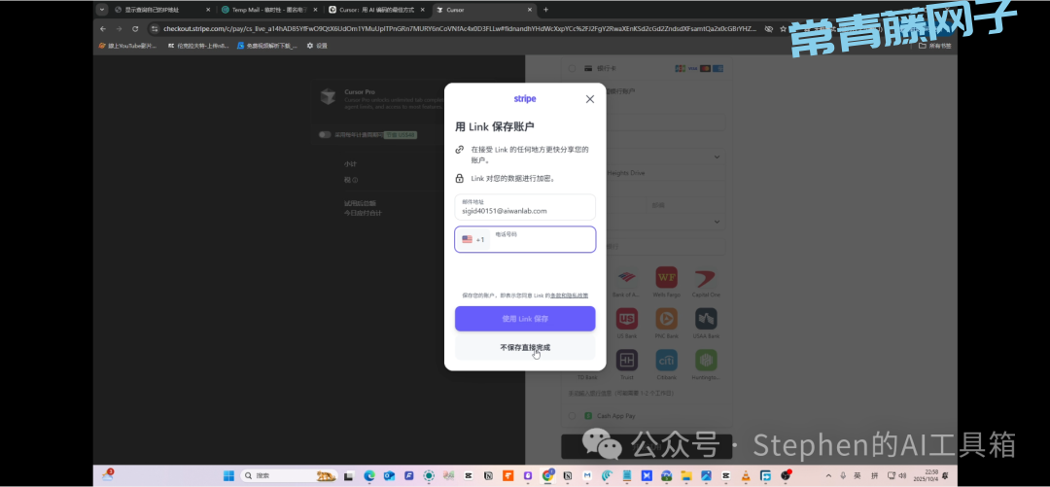This screenshot has width=1050, height=487.
Task: Reload the page with the browser refresh icon
Action: [x=135, y=29]
